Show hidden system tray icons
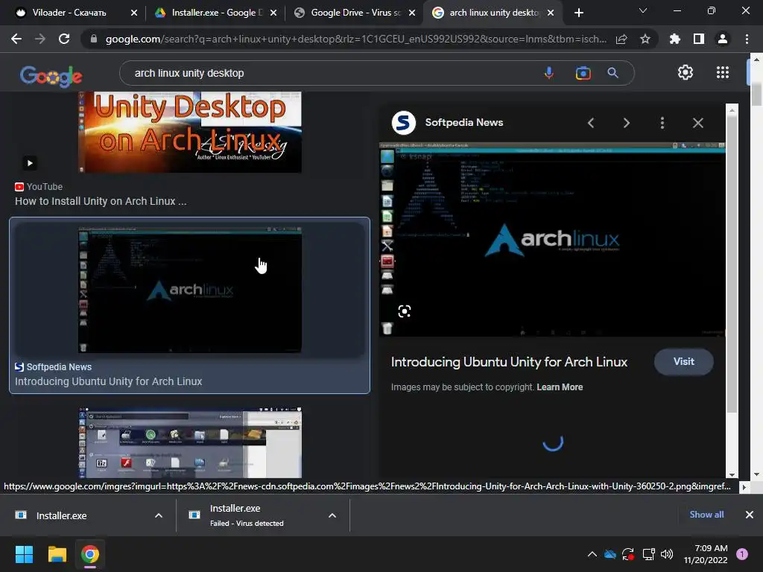Screen dimensions: 763x572 click(x=592, y=554)
